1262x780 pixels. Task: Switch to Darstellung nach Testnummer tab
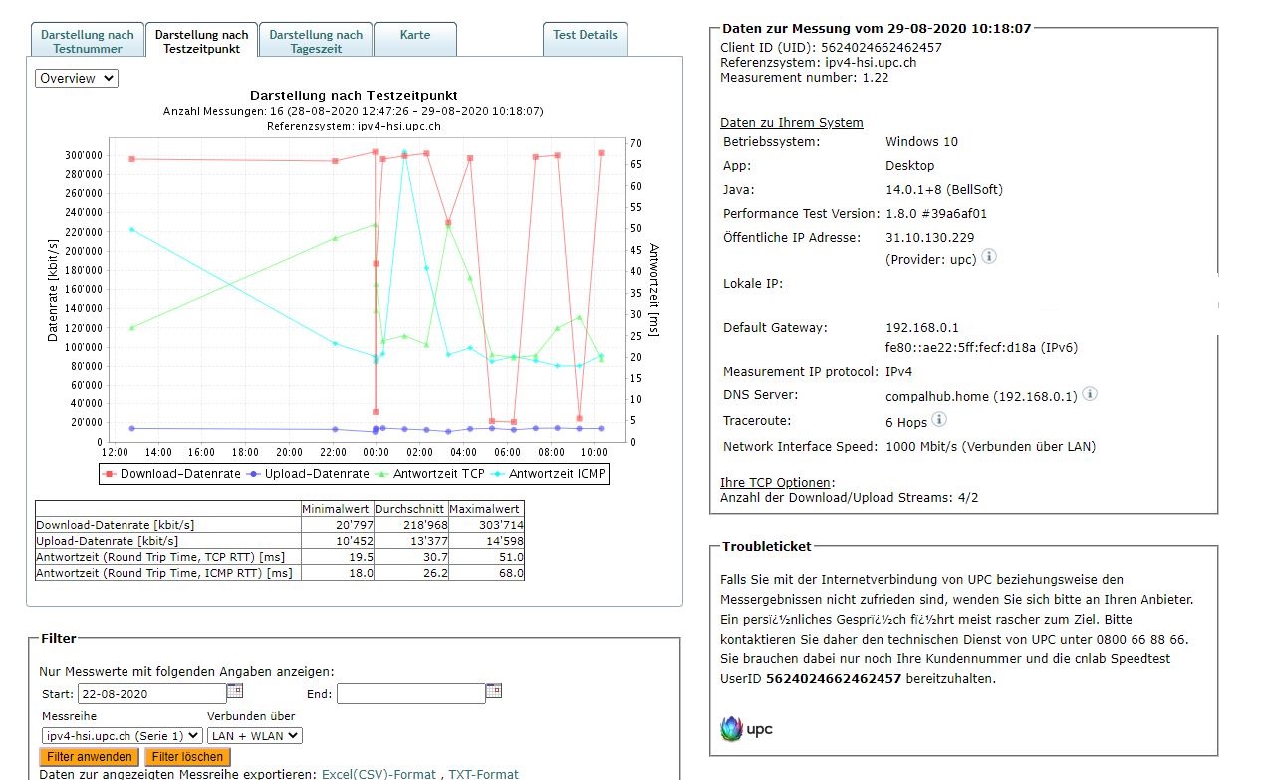coord(88,41)
